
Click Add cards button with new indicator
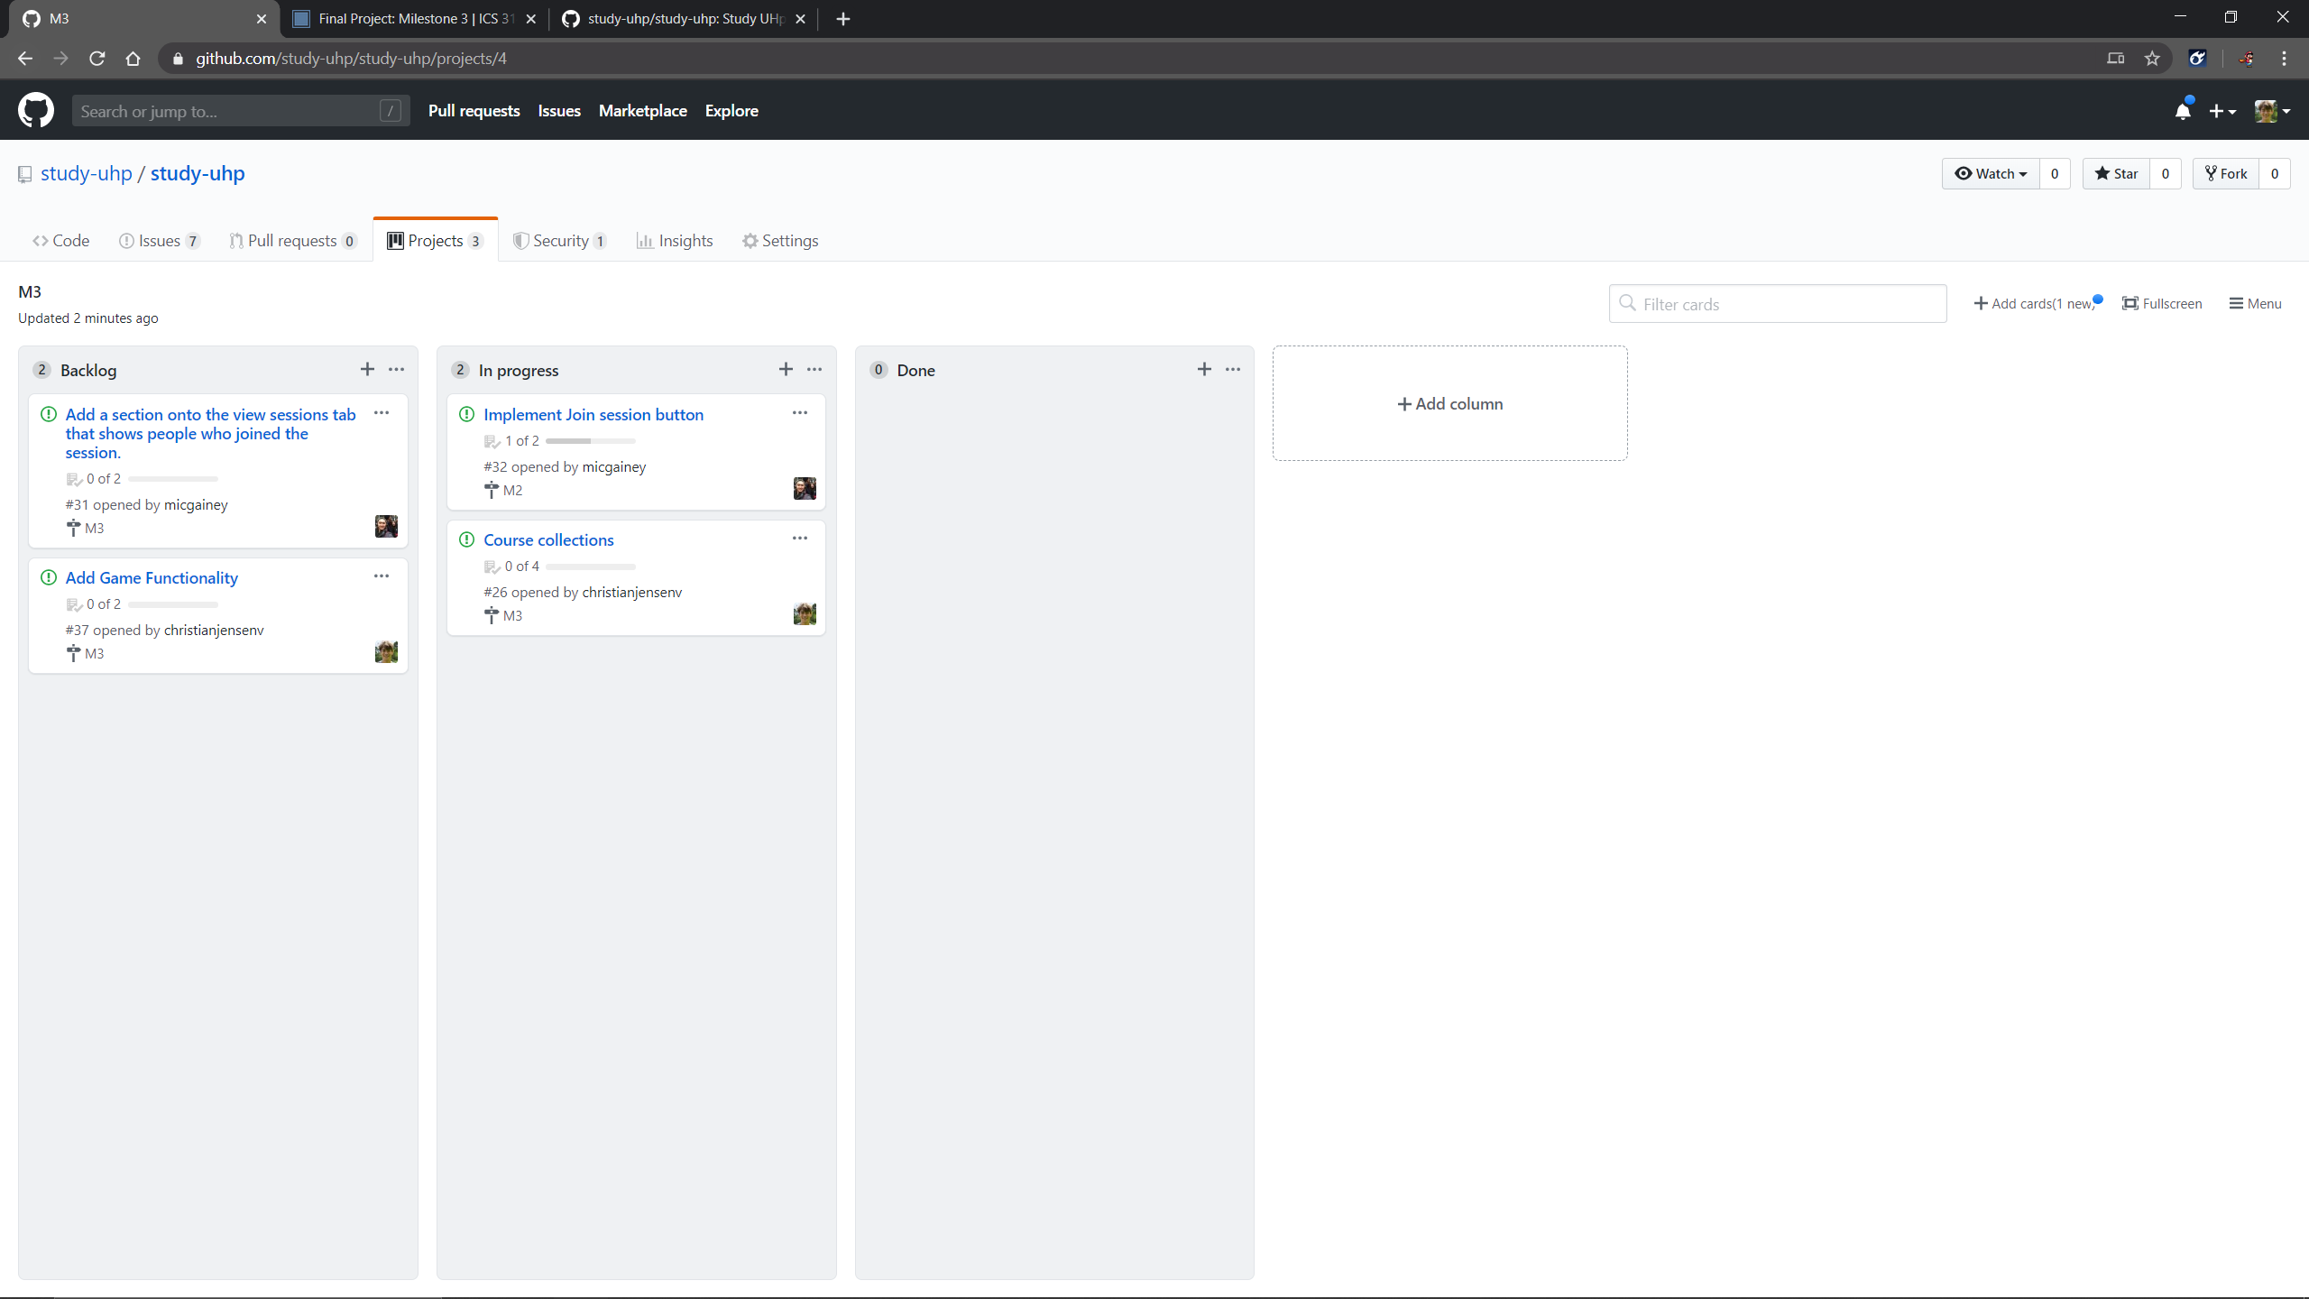[2037, 303]
